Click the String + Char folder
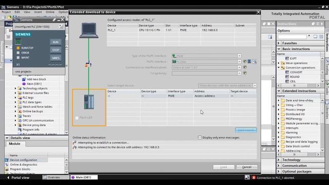The height and width of the screenshot is (185, 329). pos(294,105)
